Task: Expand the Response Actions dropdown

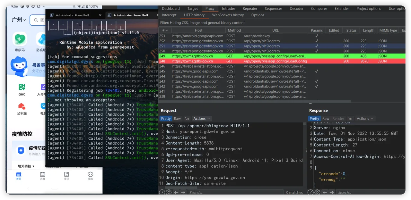Action: (x=365, y=119)
